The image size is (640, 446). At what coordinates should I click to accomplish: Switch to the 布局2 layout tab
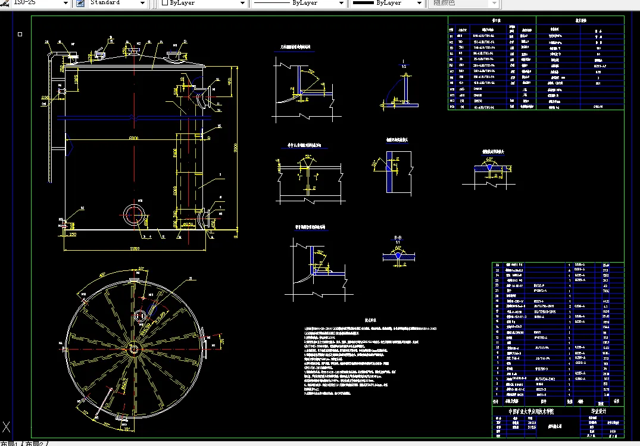[35, 444]
